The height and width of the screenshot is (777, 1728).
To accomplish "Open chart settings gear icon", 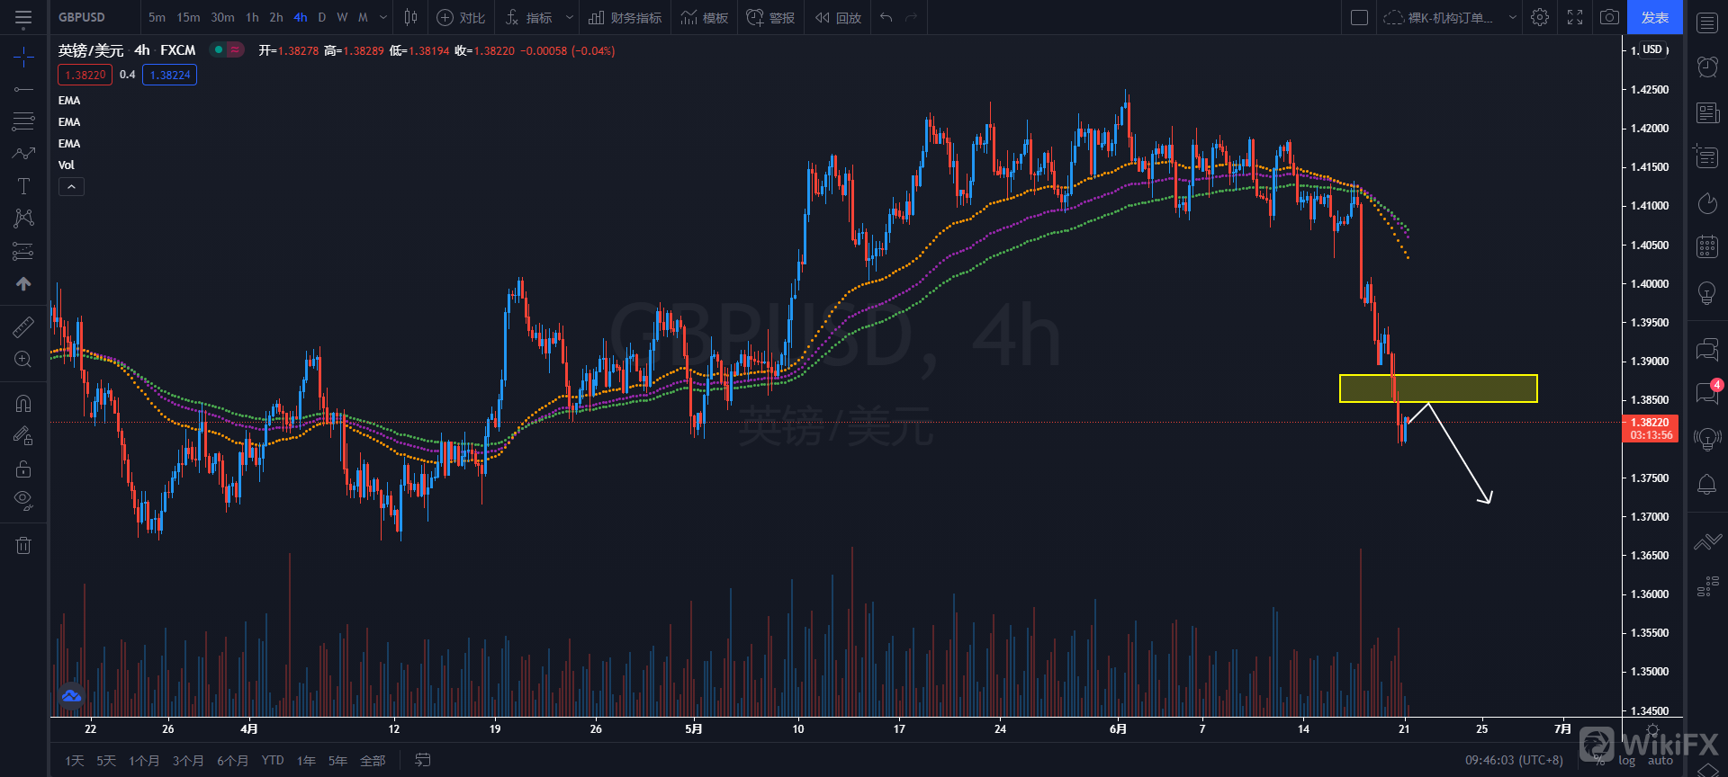I will coord(1540,17).
